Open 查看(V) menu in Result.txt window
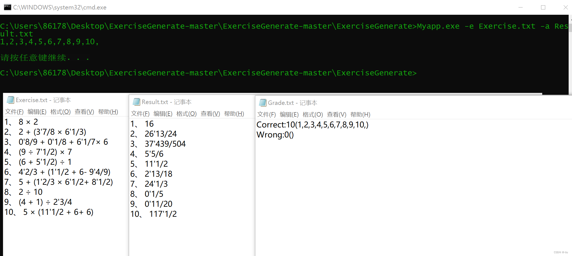572x256 pixels. point(210,114)
